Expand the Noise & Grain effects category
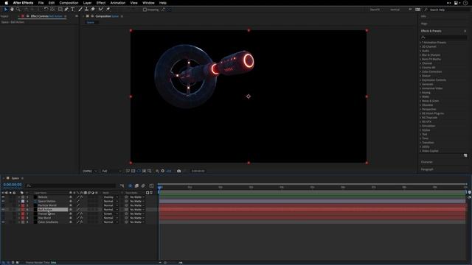This screenshot has width=472, height=265. point(420,101)
